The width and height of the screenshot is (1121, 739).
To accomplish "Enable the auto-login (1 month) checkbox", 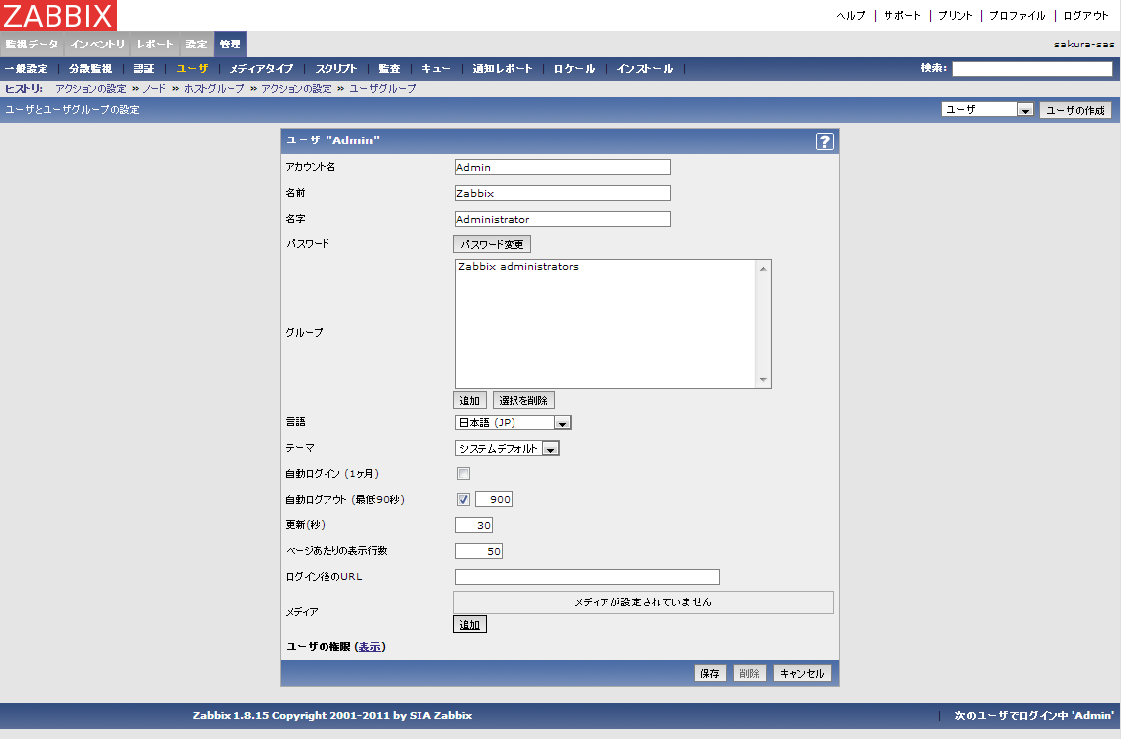I will (463, 474).
